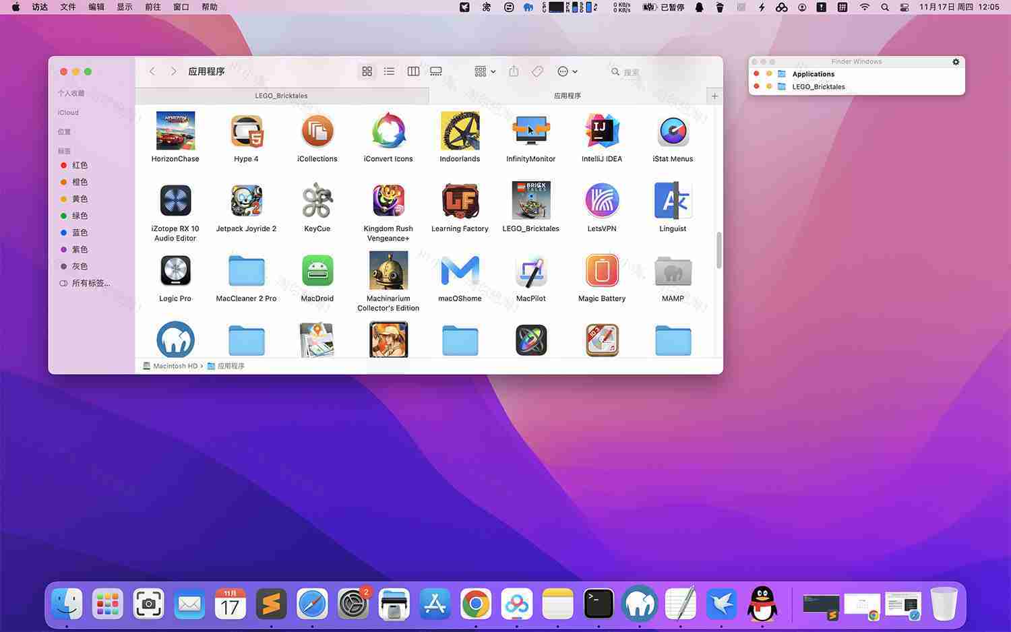Open the Finder Windows gear menu
Screen dimensions: 1011x632
(955, 61)
